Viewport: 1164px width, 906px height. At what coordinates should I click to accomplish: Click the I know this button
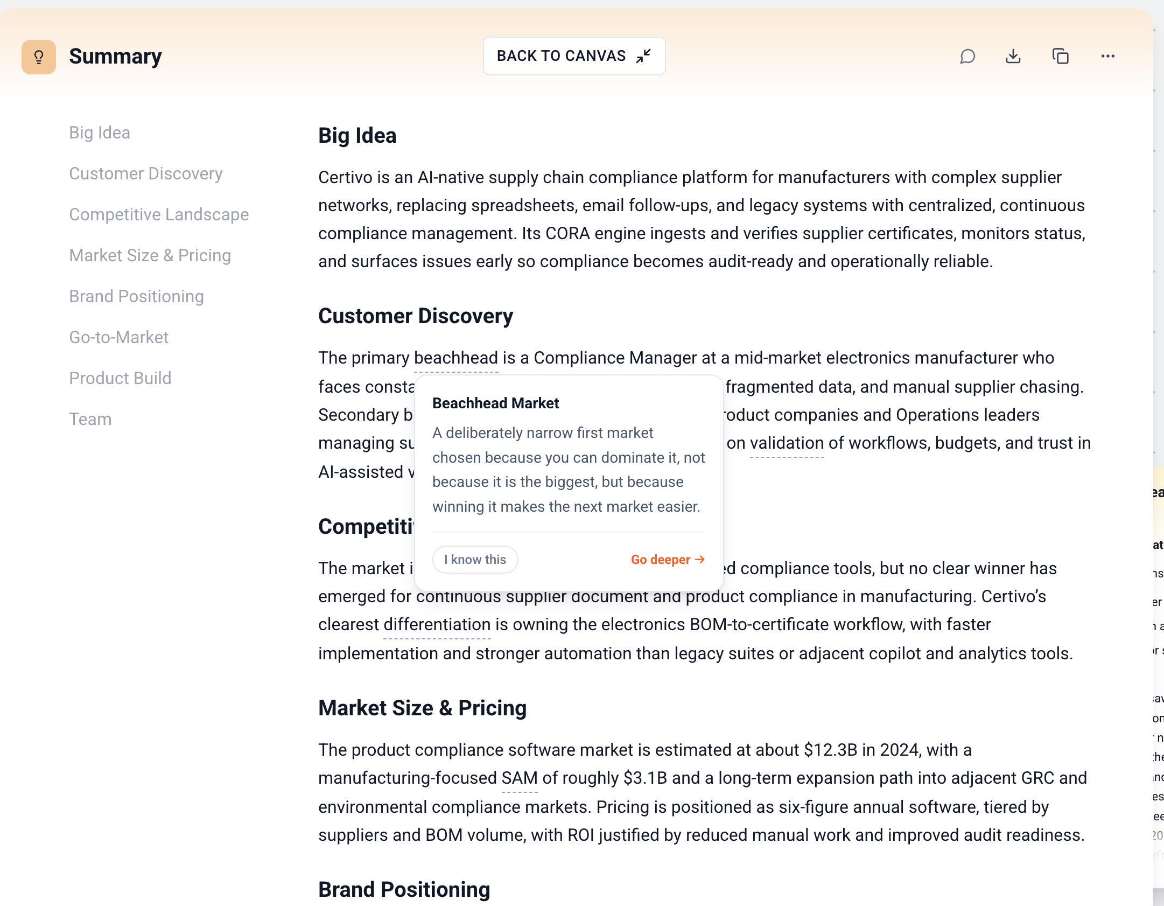pyautogui.click(x=475, y=560)
